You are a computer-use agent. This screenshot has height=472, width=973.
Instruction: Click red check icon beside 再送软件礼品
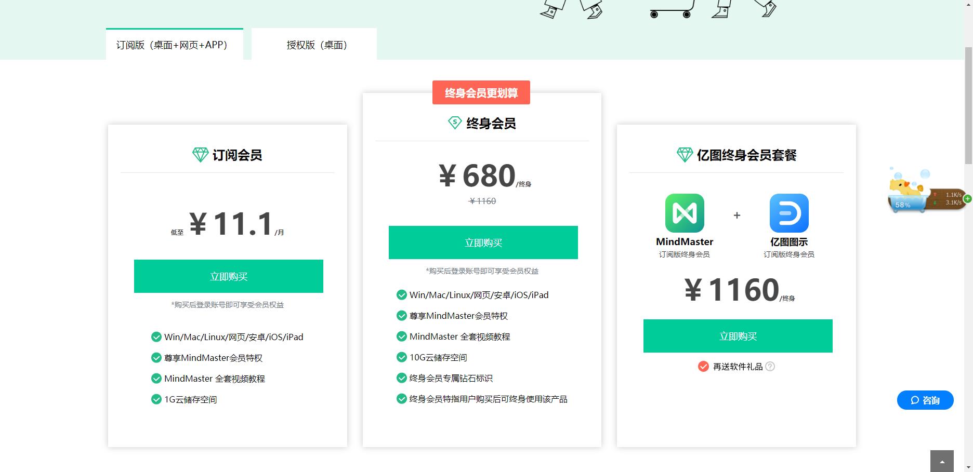(703, 367)
